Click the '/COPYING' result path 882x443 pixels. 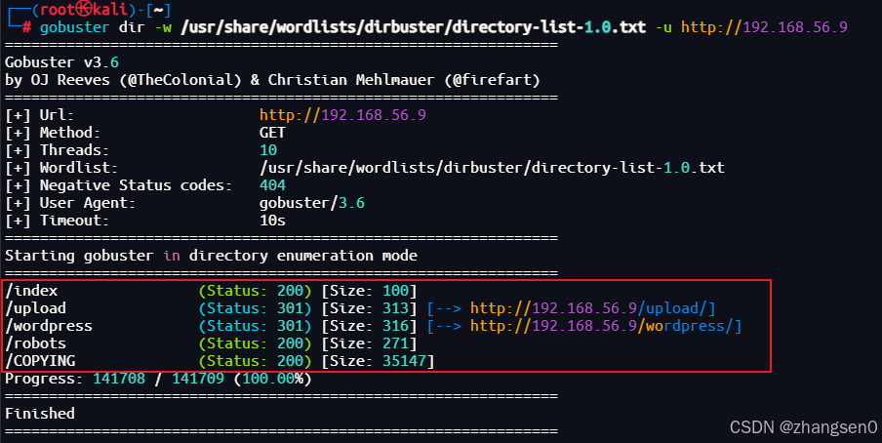(x=40, y=361)
